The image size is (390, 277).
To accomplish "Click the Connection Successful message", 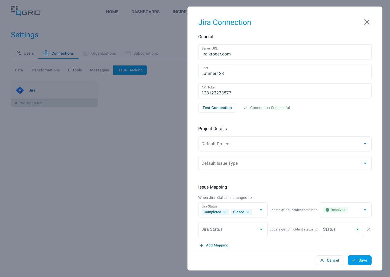I will coord(270,108).
